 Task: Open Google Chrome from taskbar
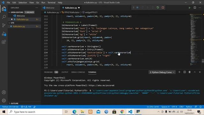tap(122, 112)
